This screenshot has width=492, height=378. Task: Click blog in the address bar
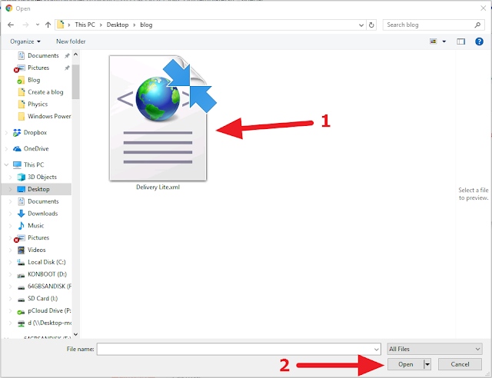click(146, 25)
